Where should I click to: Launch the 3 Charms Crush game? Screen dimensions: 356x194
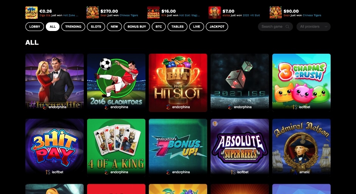point(301,83)
